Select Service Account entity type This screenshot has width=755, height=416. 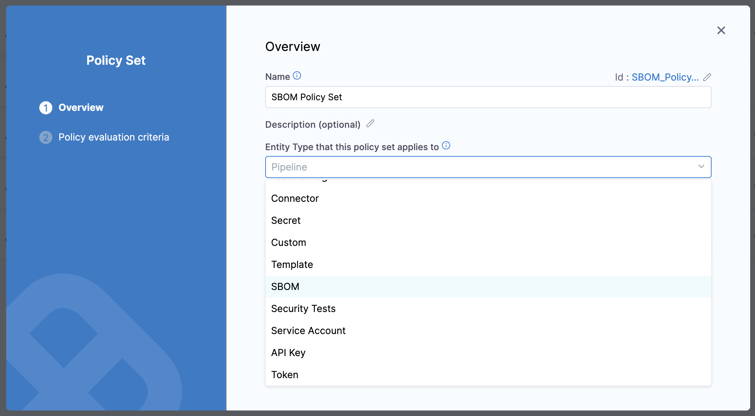pyautogui.click(x=308, y=331)
